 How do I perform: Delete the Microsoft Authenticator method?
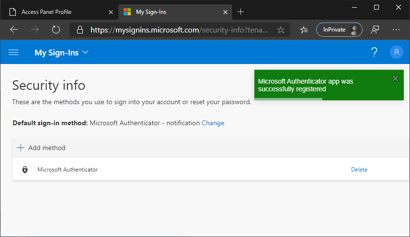(359, 170)
